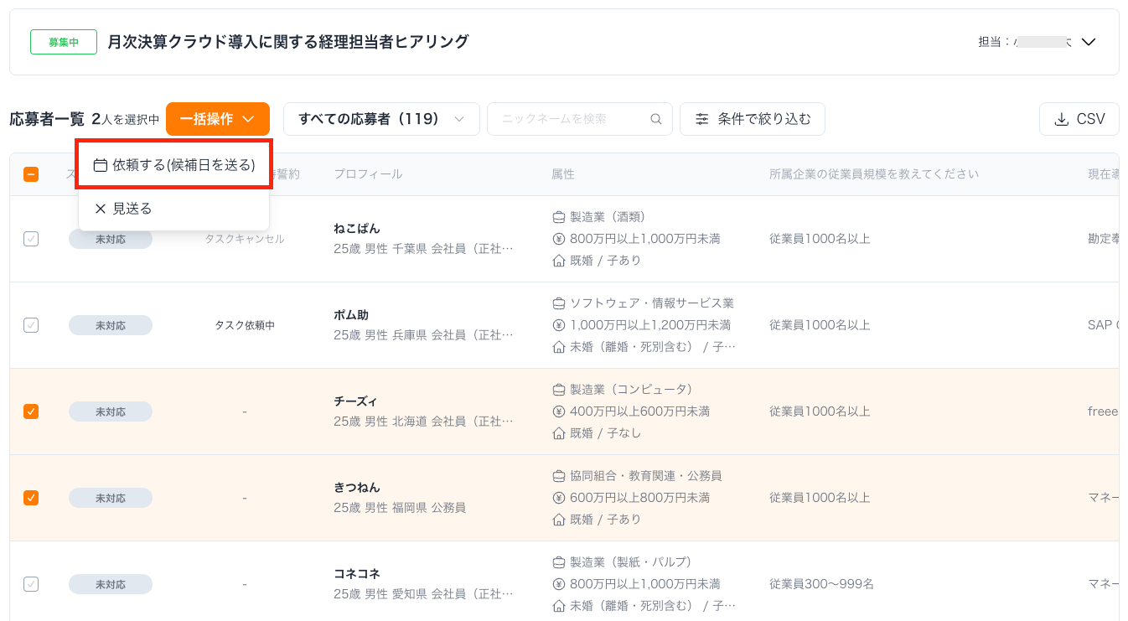
Task: Expand the 担当 chevron in header
Action: 1089,42
